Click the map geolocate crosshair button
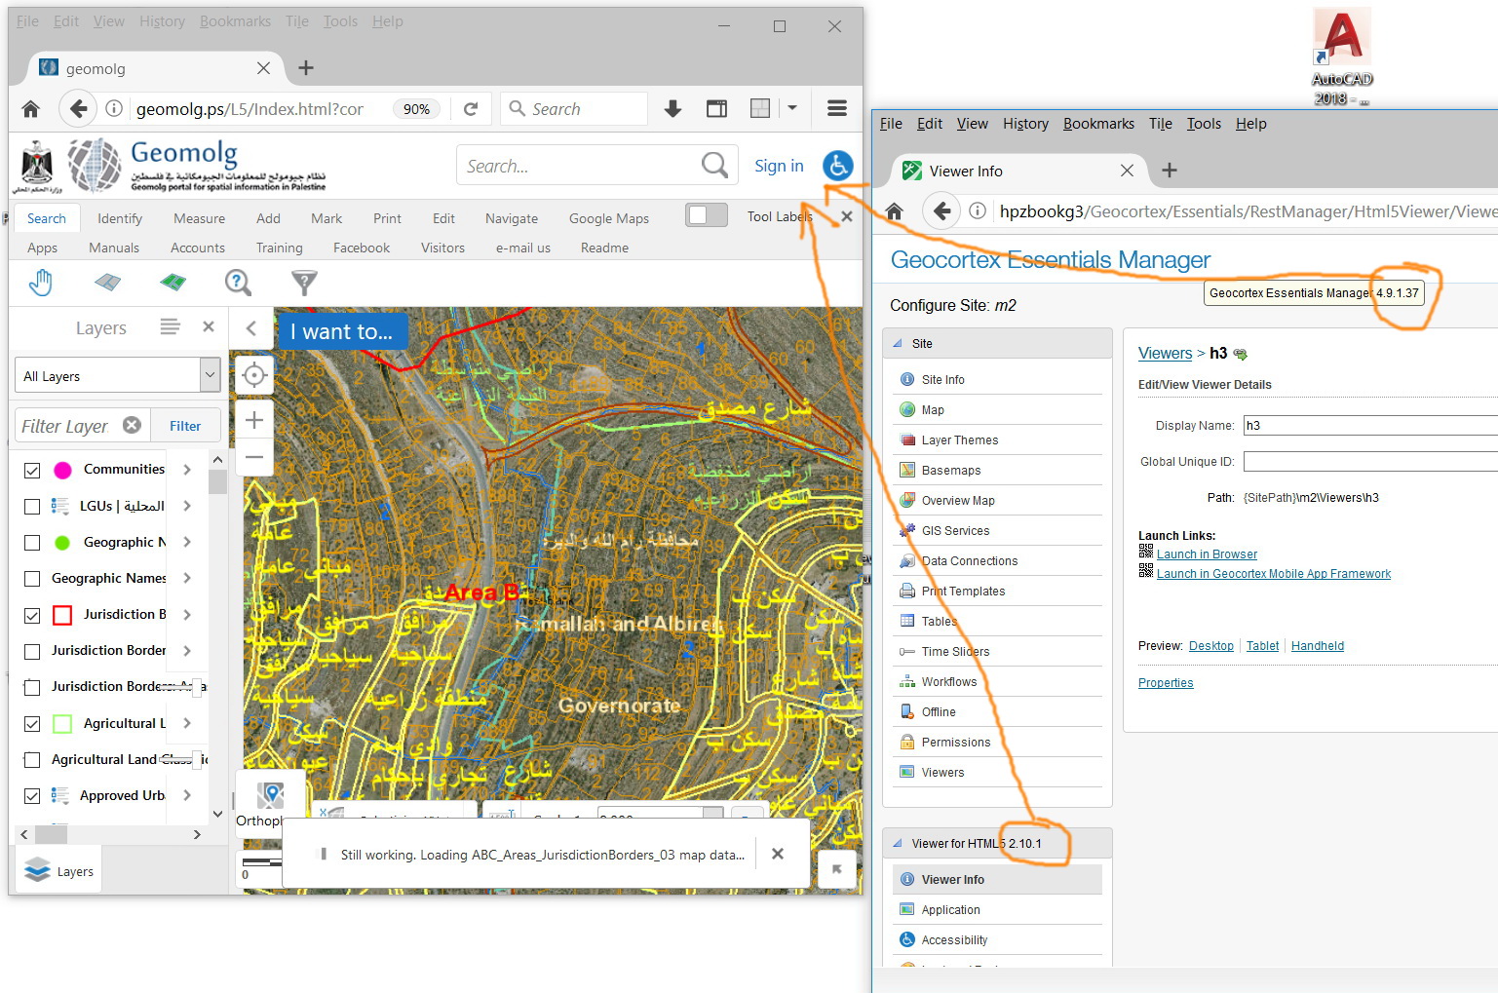1498x993 pixels. (254, 375)
